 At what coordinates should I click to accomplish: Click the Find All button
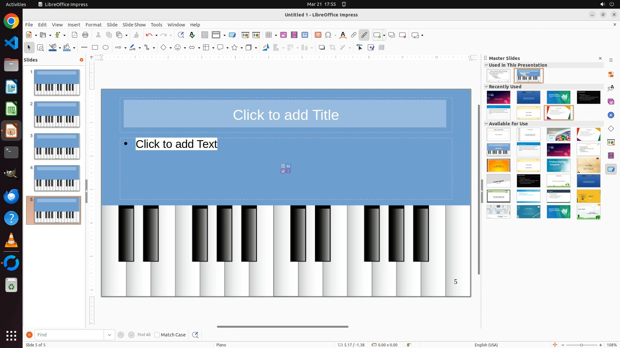pos(144,335)
